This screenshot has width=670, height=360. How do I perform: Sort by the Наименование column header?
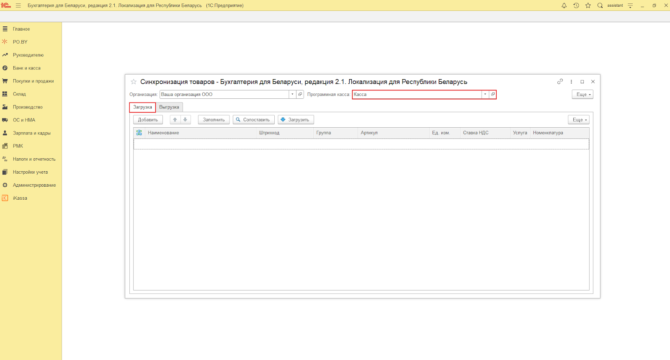click(200, 133)
